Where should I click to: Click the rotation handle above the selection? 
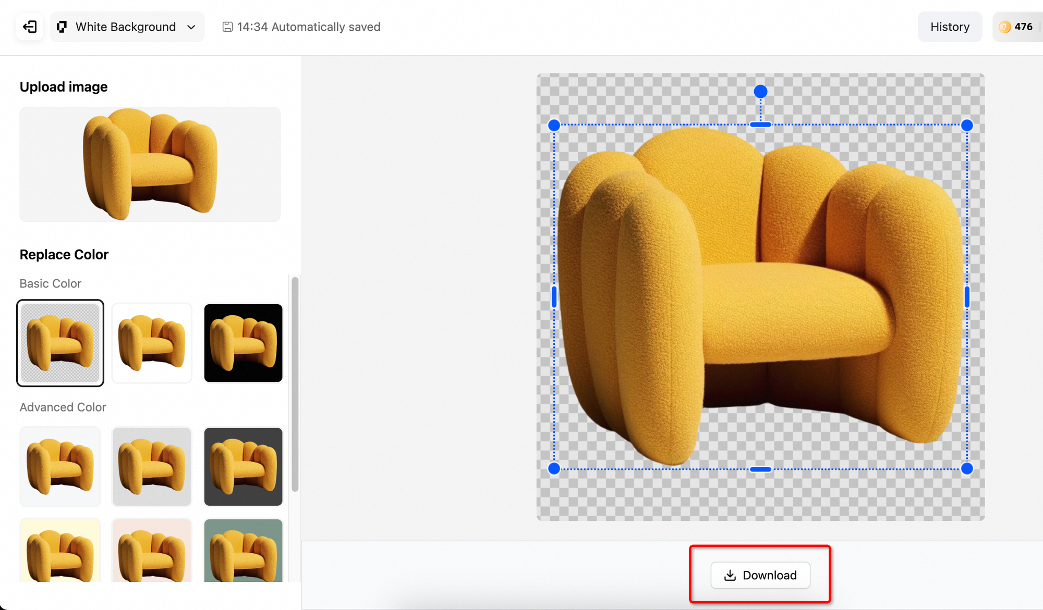pyautogui.click(x=760, y=92)
